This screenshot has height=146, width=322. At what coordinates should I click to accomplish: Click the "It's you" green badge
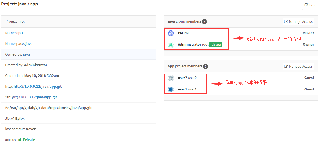(216, 45)
